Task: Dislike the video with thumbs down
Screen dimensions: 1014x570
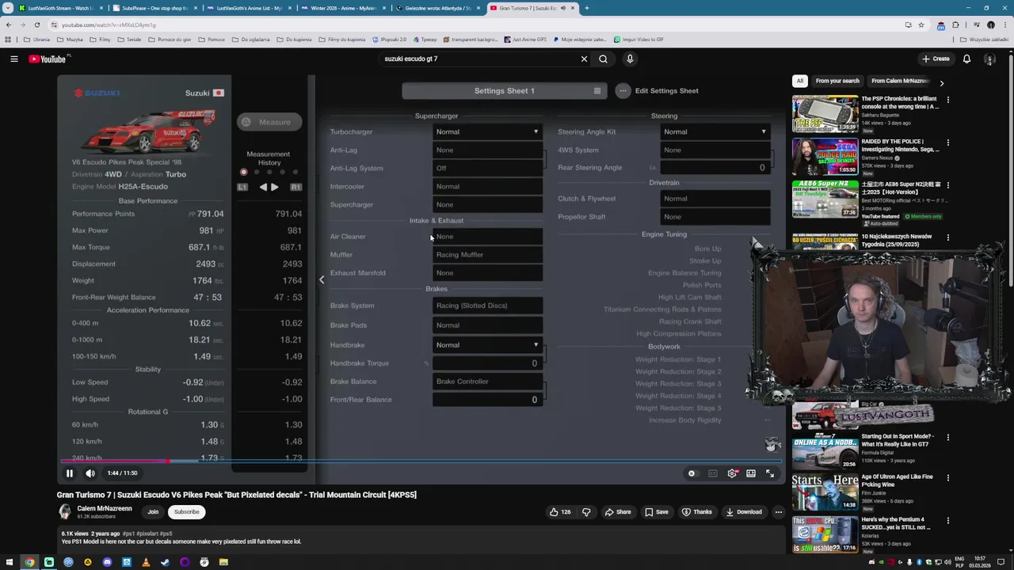Action: pyautogui.click(x=586, y=512)
